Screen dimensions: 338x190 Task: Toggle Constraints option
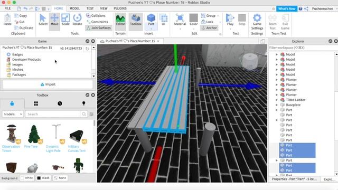pyautogui.click(x=97, y=22)
